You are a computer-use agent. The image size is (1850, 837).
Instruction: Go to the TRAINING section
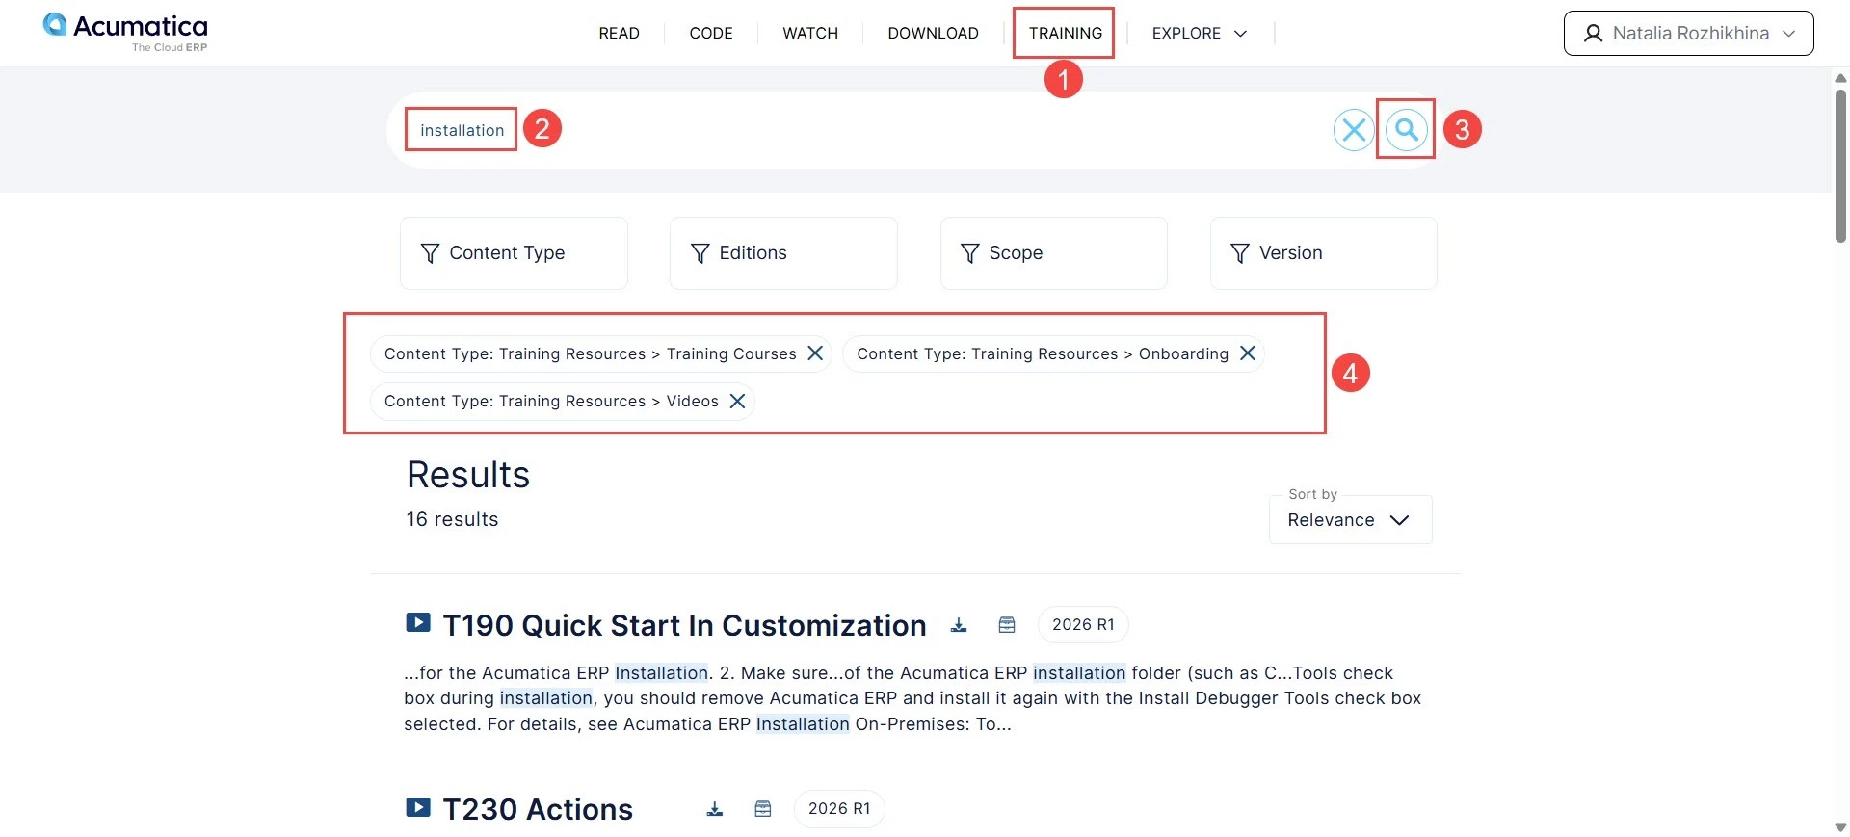point(1065,33)
